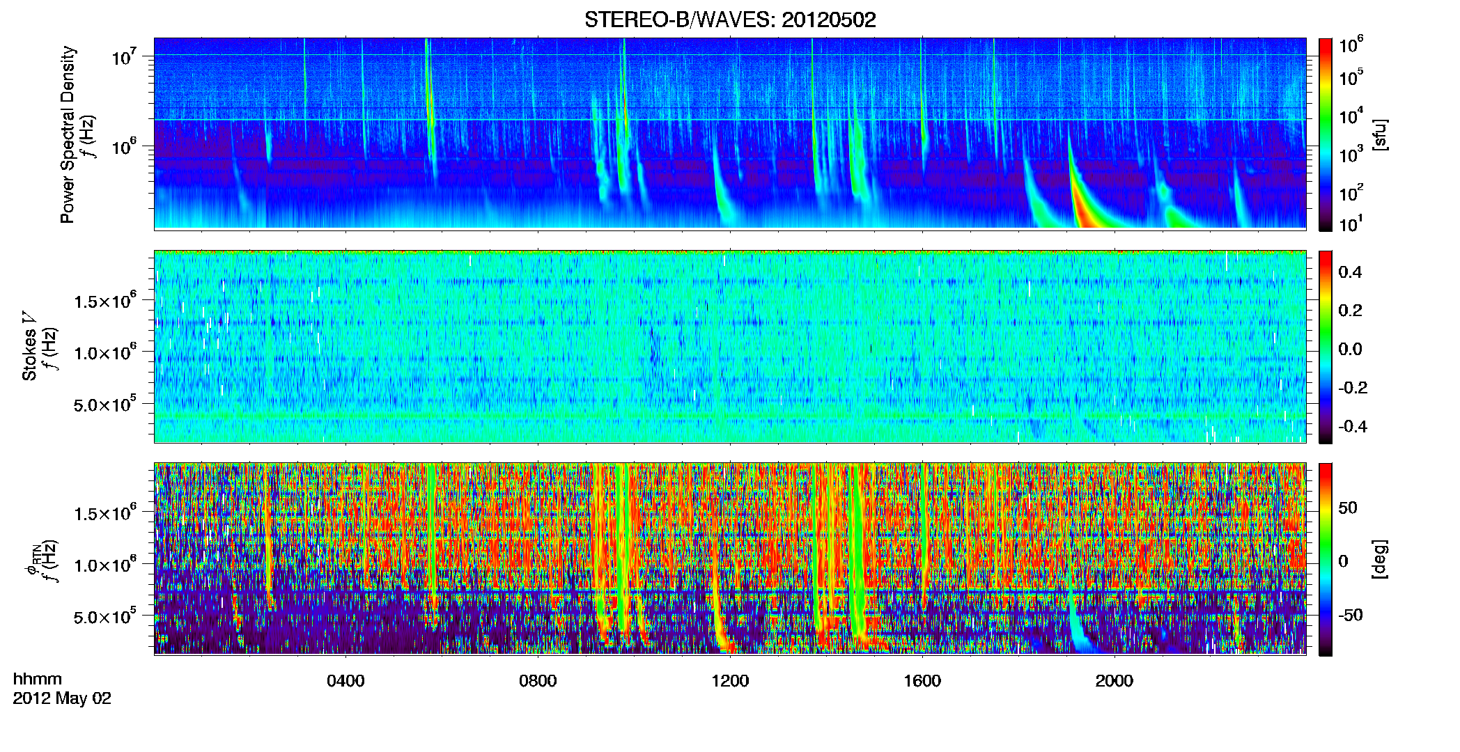Click the hhmm label

(x=38, y=679)
